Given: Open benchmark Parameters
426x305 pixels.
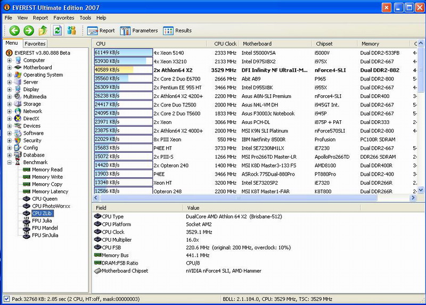Looking at the screenshot, I should [139, 31].
